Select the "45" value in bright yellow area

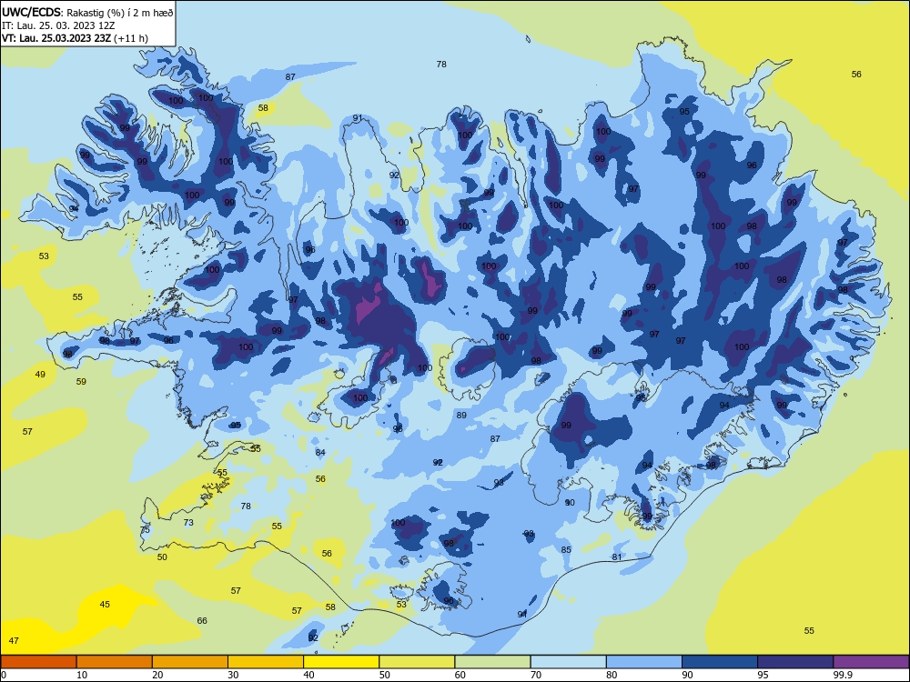105,605
